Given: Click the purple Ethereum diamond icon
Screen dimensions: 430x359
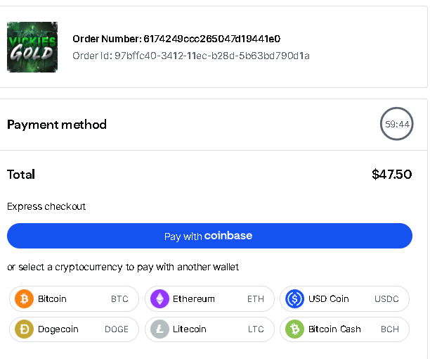Looking at the screenshot, I should pyautogui.click(x=159, y=298).
